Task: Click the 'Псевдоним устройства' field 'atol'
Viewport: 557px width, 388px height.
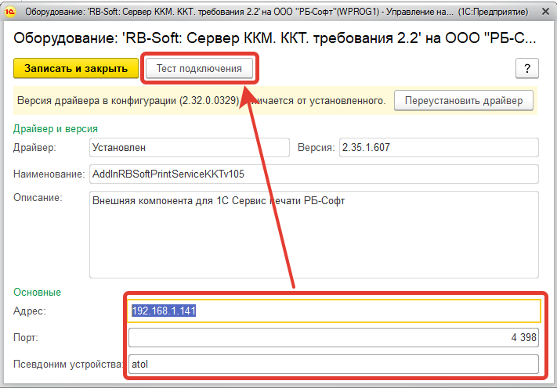Action: [x=334, y=364]
